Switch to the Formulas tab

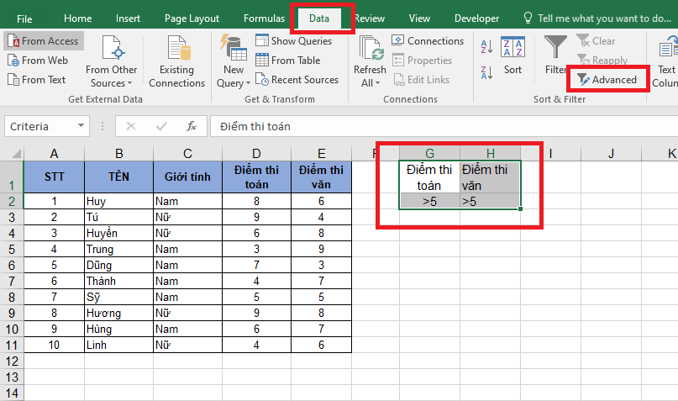point(264,18)
